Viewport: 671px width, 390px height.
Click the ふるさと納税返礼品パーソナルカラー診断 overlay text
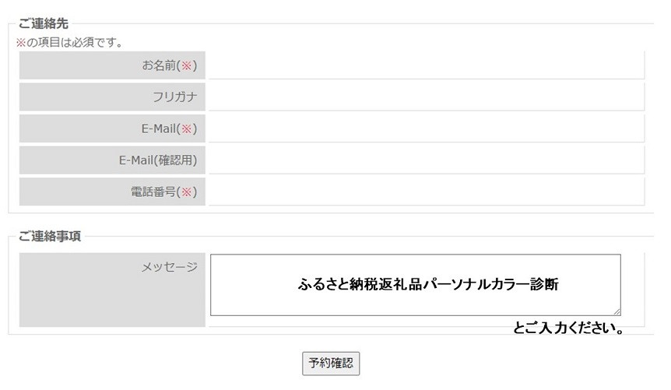pos(428,284)
